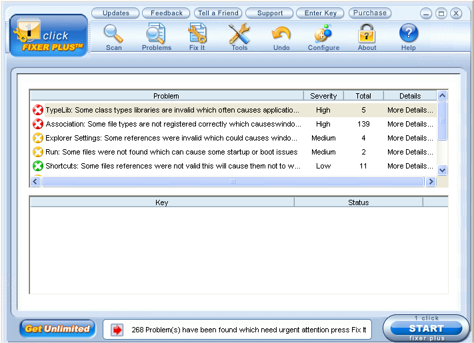Click the red X icon beside TypeLib
The image size is (474, 343).
tap(38, 110)
